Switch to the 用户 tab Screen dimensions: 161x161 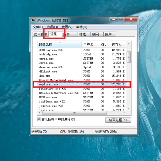click(x=109, y=34)
